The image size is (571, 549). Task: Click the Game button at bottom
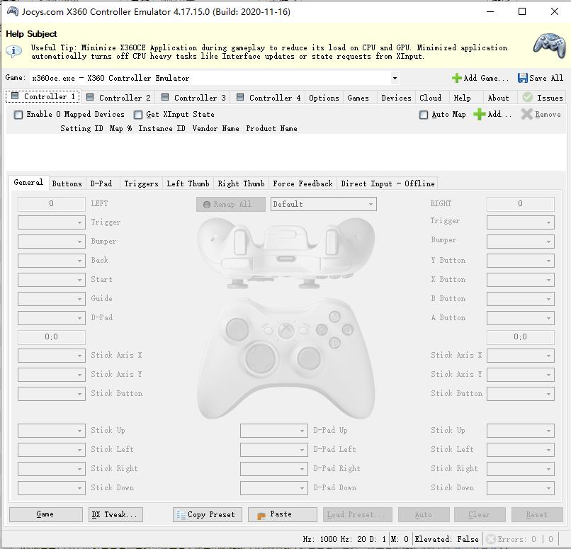pos(45,514)
